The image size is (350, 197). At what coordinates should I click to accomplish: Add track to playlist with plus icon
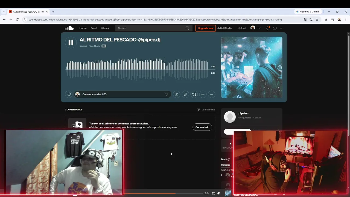(x=203, y=94)
